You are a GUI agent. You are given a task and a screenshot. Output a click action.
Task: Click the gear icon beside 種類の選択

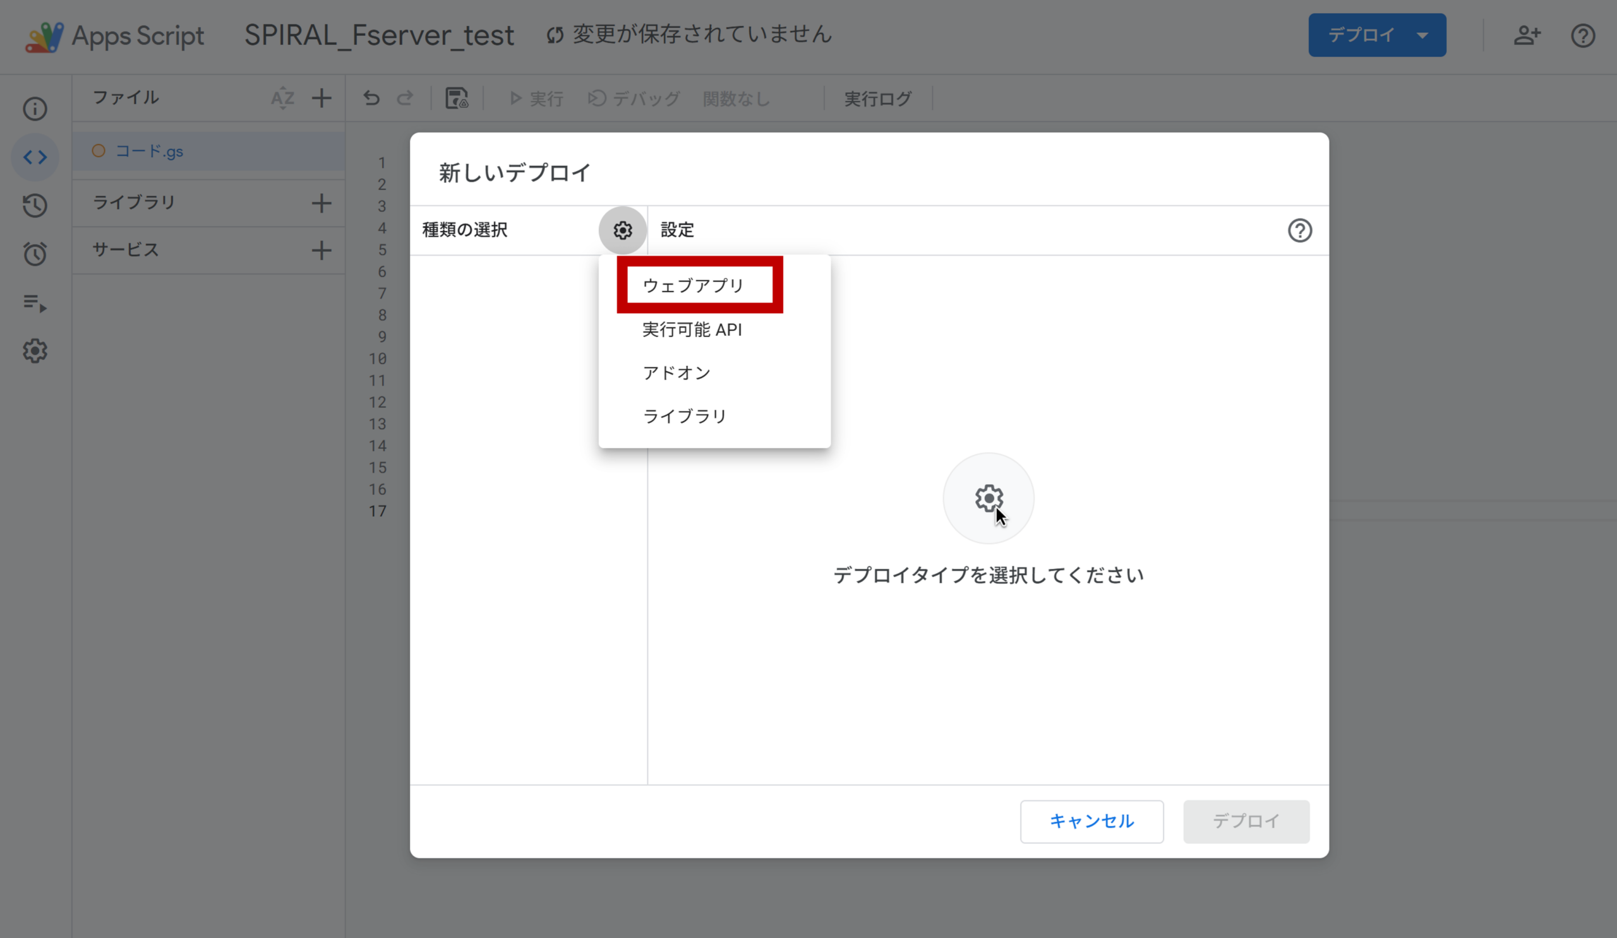[622, 230]
